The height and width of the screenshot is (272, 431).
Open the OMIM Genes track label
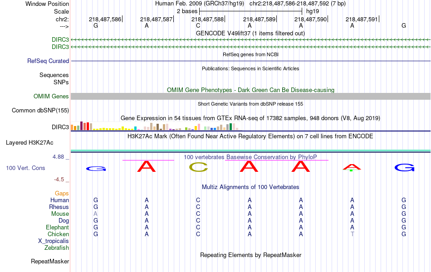(51, 97)
